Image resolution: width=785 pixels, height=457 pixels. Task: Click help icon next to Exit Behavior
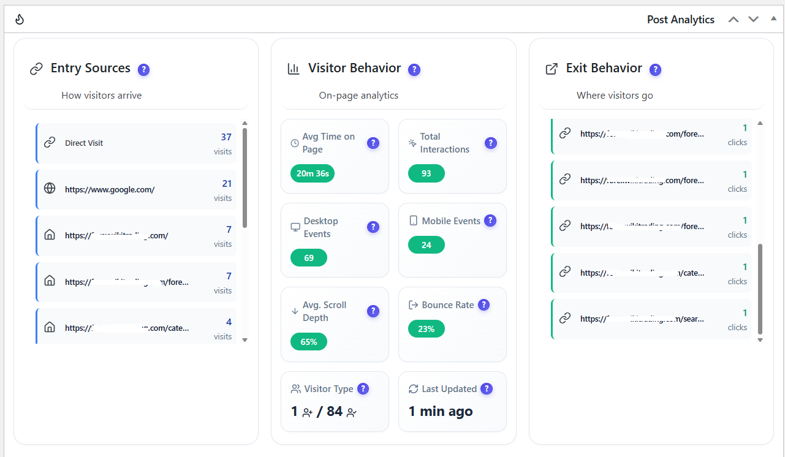(x=656, y=69)
